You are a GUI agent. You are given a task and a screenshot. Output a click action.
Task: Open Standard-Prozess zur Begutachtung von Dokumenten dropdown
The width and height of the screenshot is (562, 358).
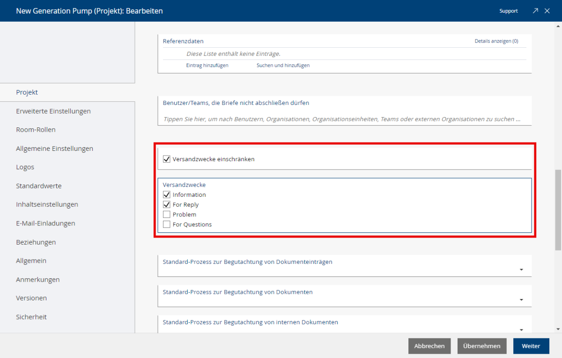click(x=521, y=300)
